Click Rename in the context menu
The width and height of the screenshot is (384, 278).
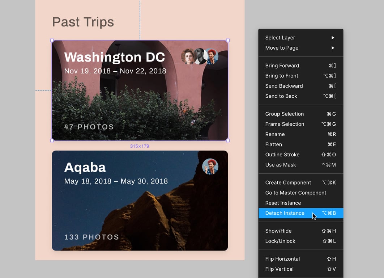tap(275, 134)
